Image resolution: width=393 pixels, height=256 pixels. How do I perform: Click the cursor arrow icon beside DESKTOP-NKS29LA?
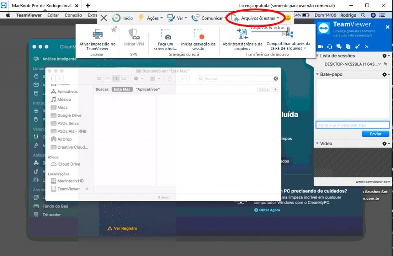(386, 64)
